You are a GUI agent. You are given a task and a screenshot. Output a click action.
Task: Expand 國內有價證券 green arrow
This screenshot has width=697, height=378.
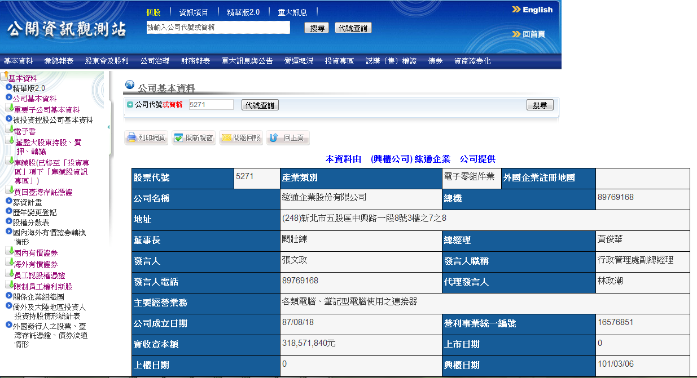point(10,251)
